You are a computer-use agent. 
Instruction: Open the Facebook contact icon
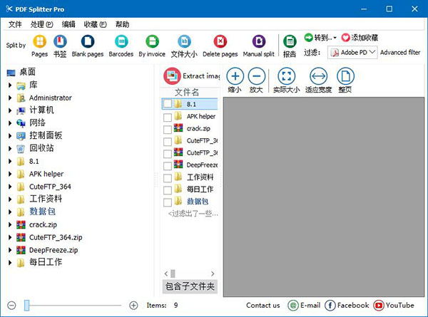[x=330, y=306]
